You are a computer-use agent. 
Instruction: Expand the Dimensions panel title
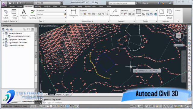[x=87, y=21]
